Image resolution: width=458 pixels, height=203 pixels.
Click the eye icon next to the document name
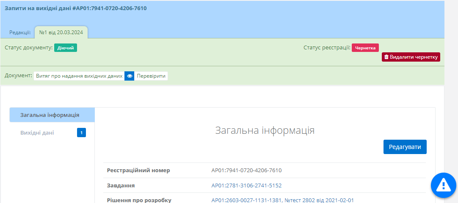pos(130,76)
